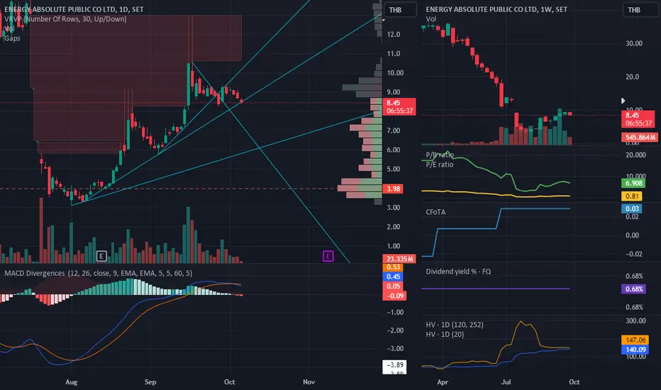This screenshot has width=661, height=390.
Task: Select the CFoTA indicator legend
Action: (x=435, y=212)
